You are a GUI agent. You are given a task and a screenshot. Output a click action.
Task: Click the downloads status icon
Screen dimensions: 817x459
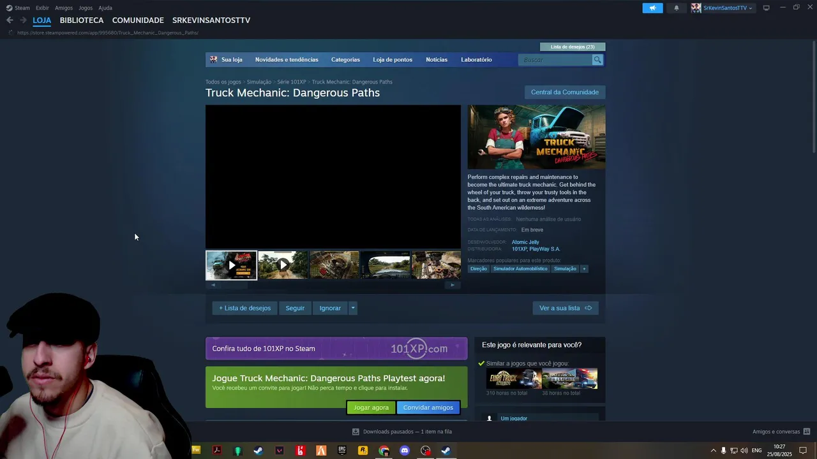point(356,432)
